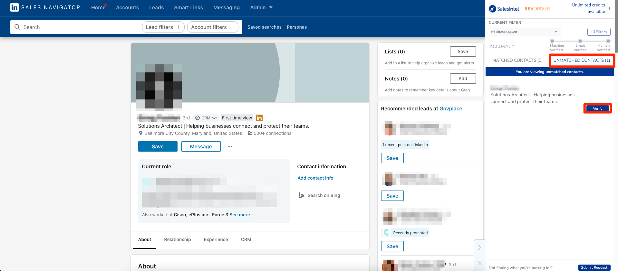Save the Recently promoted lead
The height and width of the screenshot is (271, 618).
392,246
